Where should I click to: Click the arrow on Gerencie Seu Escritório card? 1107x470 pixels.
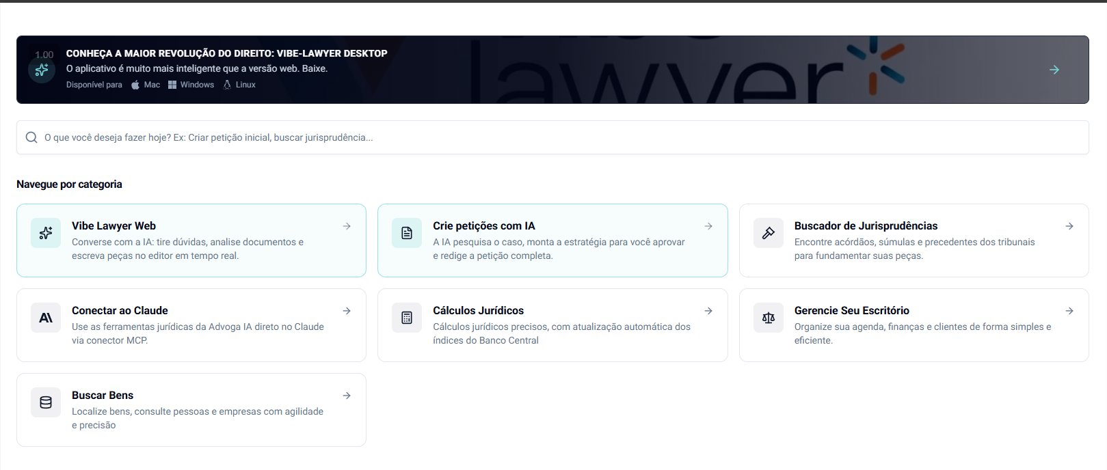point(1069,311)
